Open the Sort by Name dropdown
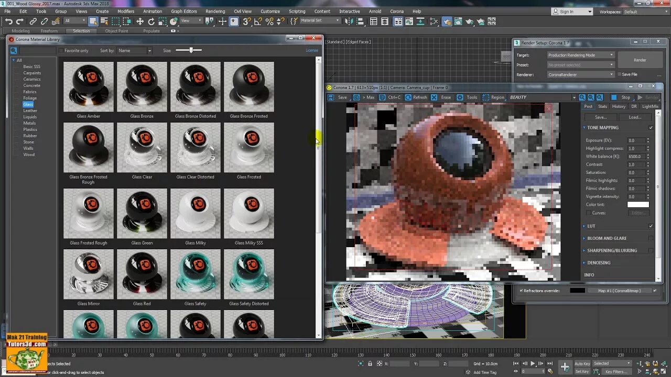The height and width of the screenshot is (377, 671). tap(134, 51)
